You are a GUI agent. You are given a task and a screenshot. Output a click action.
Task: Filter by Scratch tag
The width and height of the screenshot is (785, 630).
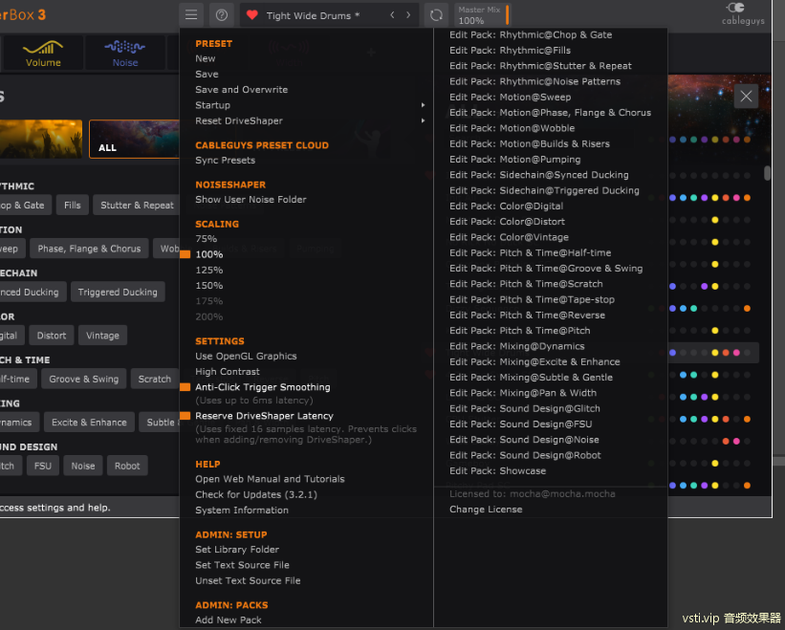pos(155,379)
